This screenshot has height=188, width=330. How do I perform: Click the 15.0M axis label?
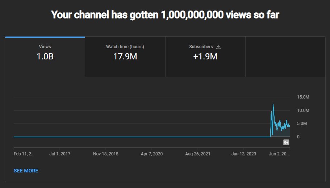coord(303,97)
